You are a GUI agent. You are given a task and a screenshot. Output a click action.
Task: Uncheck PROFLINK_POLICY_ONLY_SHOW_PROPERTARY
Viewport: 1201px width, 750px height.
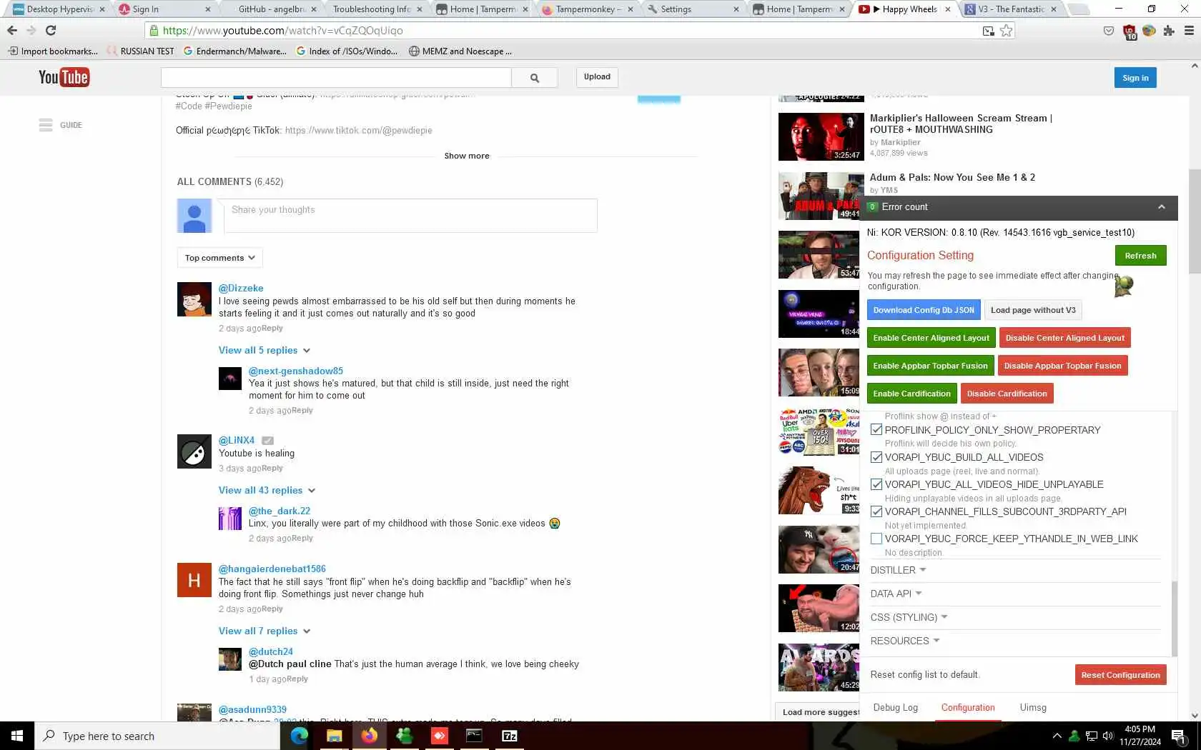coord(876,430)
